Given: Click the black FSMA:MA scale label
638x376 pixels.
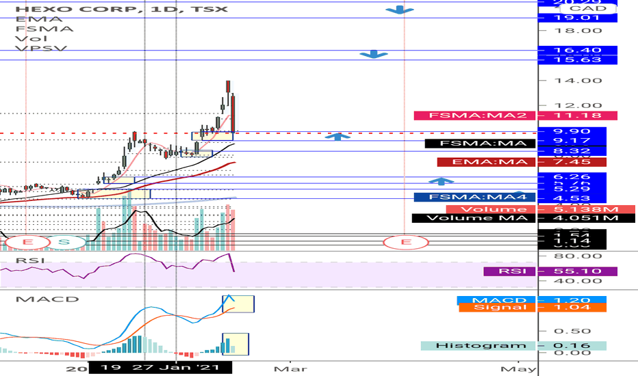Looking at the screenshot, I should [x=481, y=143].
